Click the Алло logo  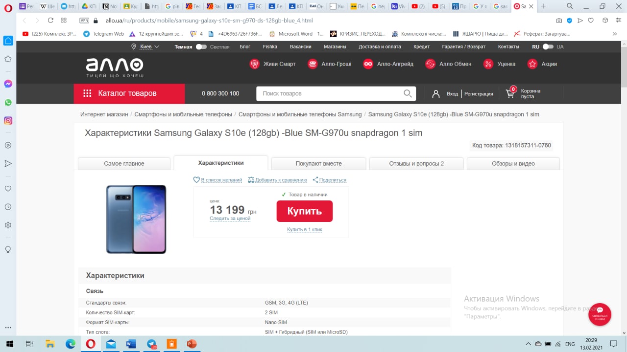point(115,67)
